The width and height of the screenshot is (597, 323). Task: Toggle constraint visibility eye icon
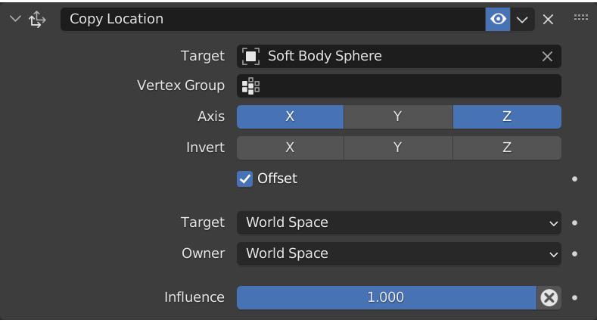498,19
